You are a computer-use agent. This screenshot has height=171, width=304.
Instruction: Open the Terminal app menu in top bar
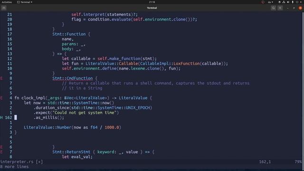(x=25, y=2)
